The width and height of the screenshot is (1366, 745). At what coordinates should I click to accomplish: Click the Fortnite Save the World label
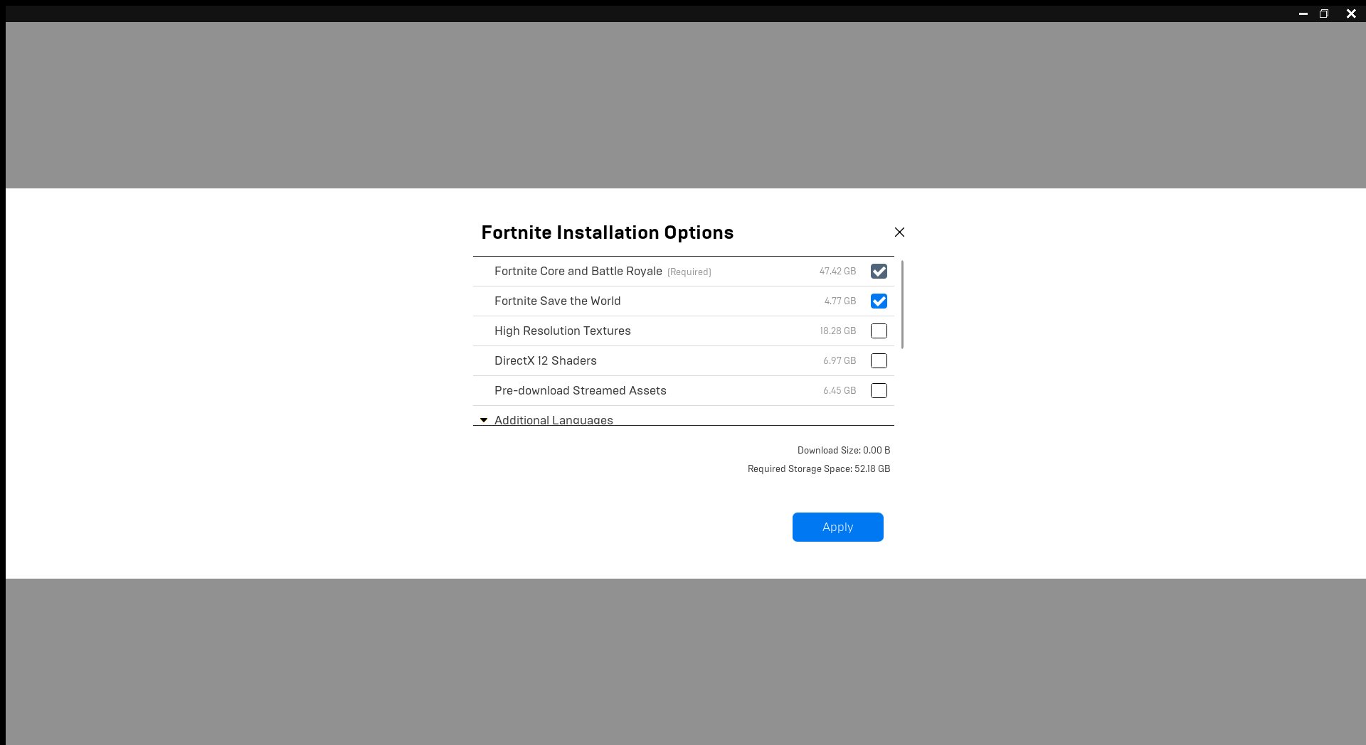[x=557, y=301]
